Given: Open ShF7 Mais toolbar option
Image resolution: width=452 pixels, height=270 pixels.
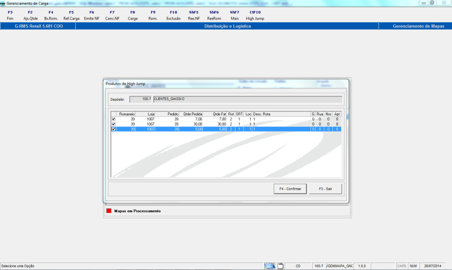Looking at the screenshot, I should click(235, 15).
